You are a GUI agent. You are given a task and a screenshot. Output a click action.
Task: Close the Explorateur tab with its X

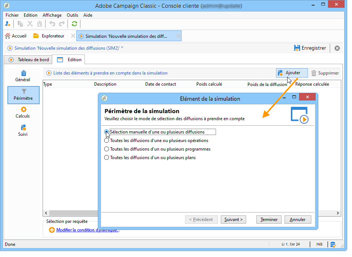coord(73,36)
